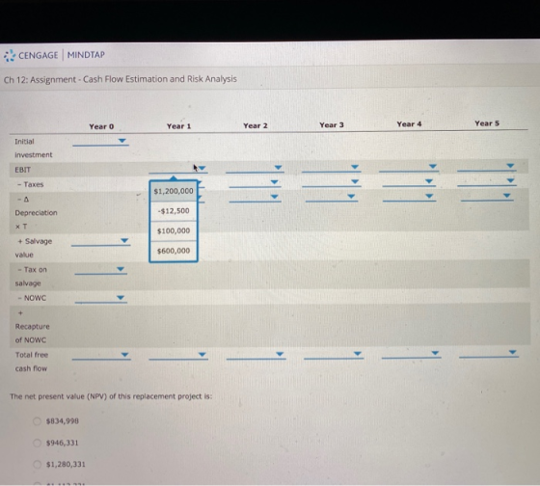Expand the Total free cash flow Year 1 dropdown
Viewport: 540px width, 486px height.
tap(178, 355)
